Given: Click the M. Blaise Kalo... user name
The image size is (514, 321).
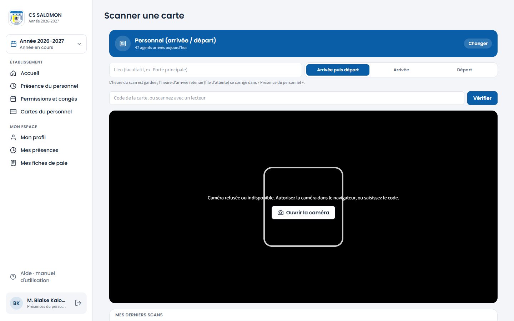Looking at the screenshot, I should click(x=46, y=300).
